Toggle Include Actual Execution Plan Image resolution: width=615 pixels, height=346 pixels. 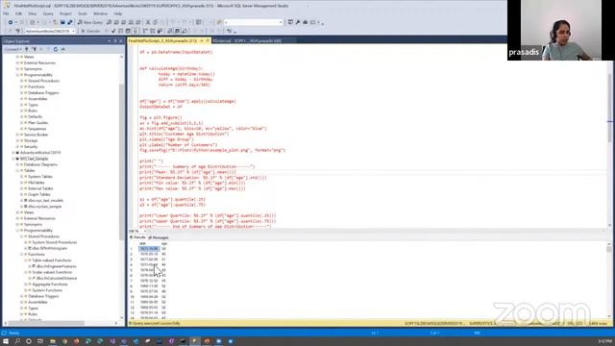point(145,31)
